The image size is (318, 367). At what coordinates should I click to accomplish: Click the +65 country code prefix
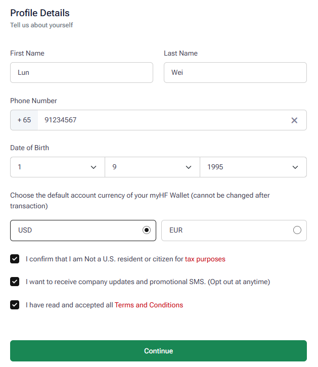click(x=24, y=120)
